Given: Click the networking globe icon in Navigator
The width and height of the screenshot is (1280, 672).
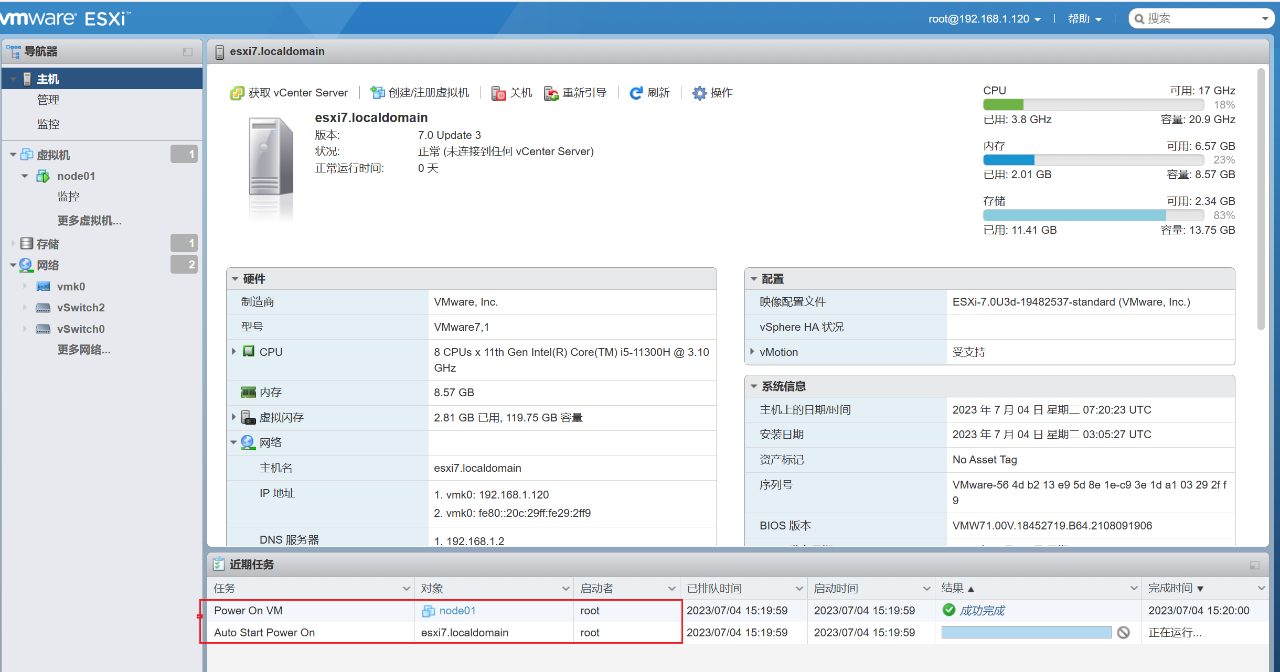Looking at the screenshot, I should coord(26,265).
